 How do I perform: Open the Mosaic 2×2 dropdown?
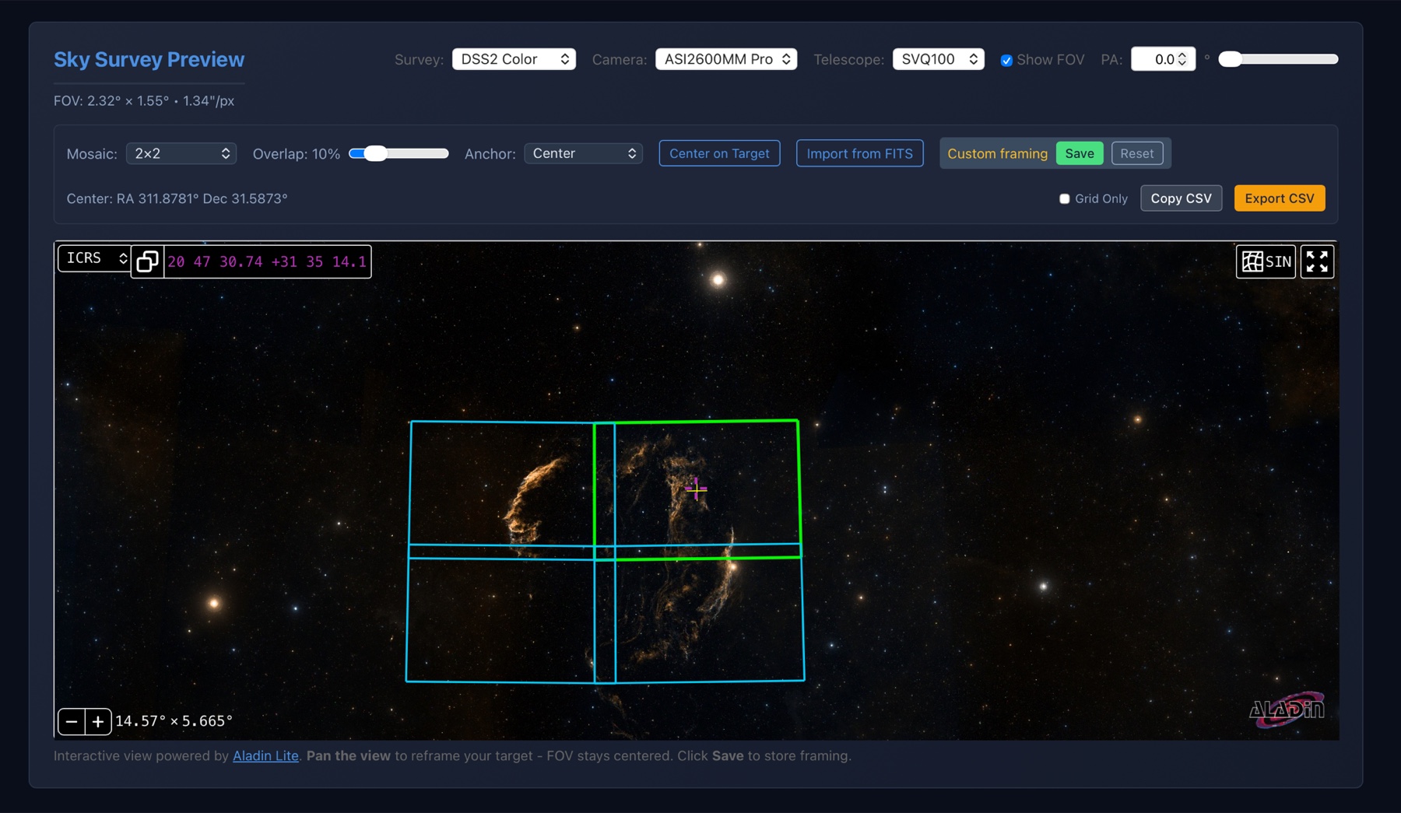click(181, 153)
